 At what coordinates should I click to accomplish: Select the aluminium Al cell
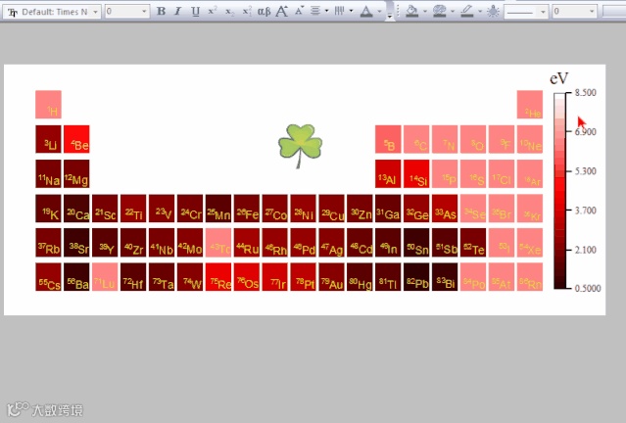click(x=388, y=173)
